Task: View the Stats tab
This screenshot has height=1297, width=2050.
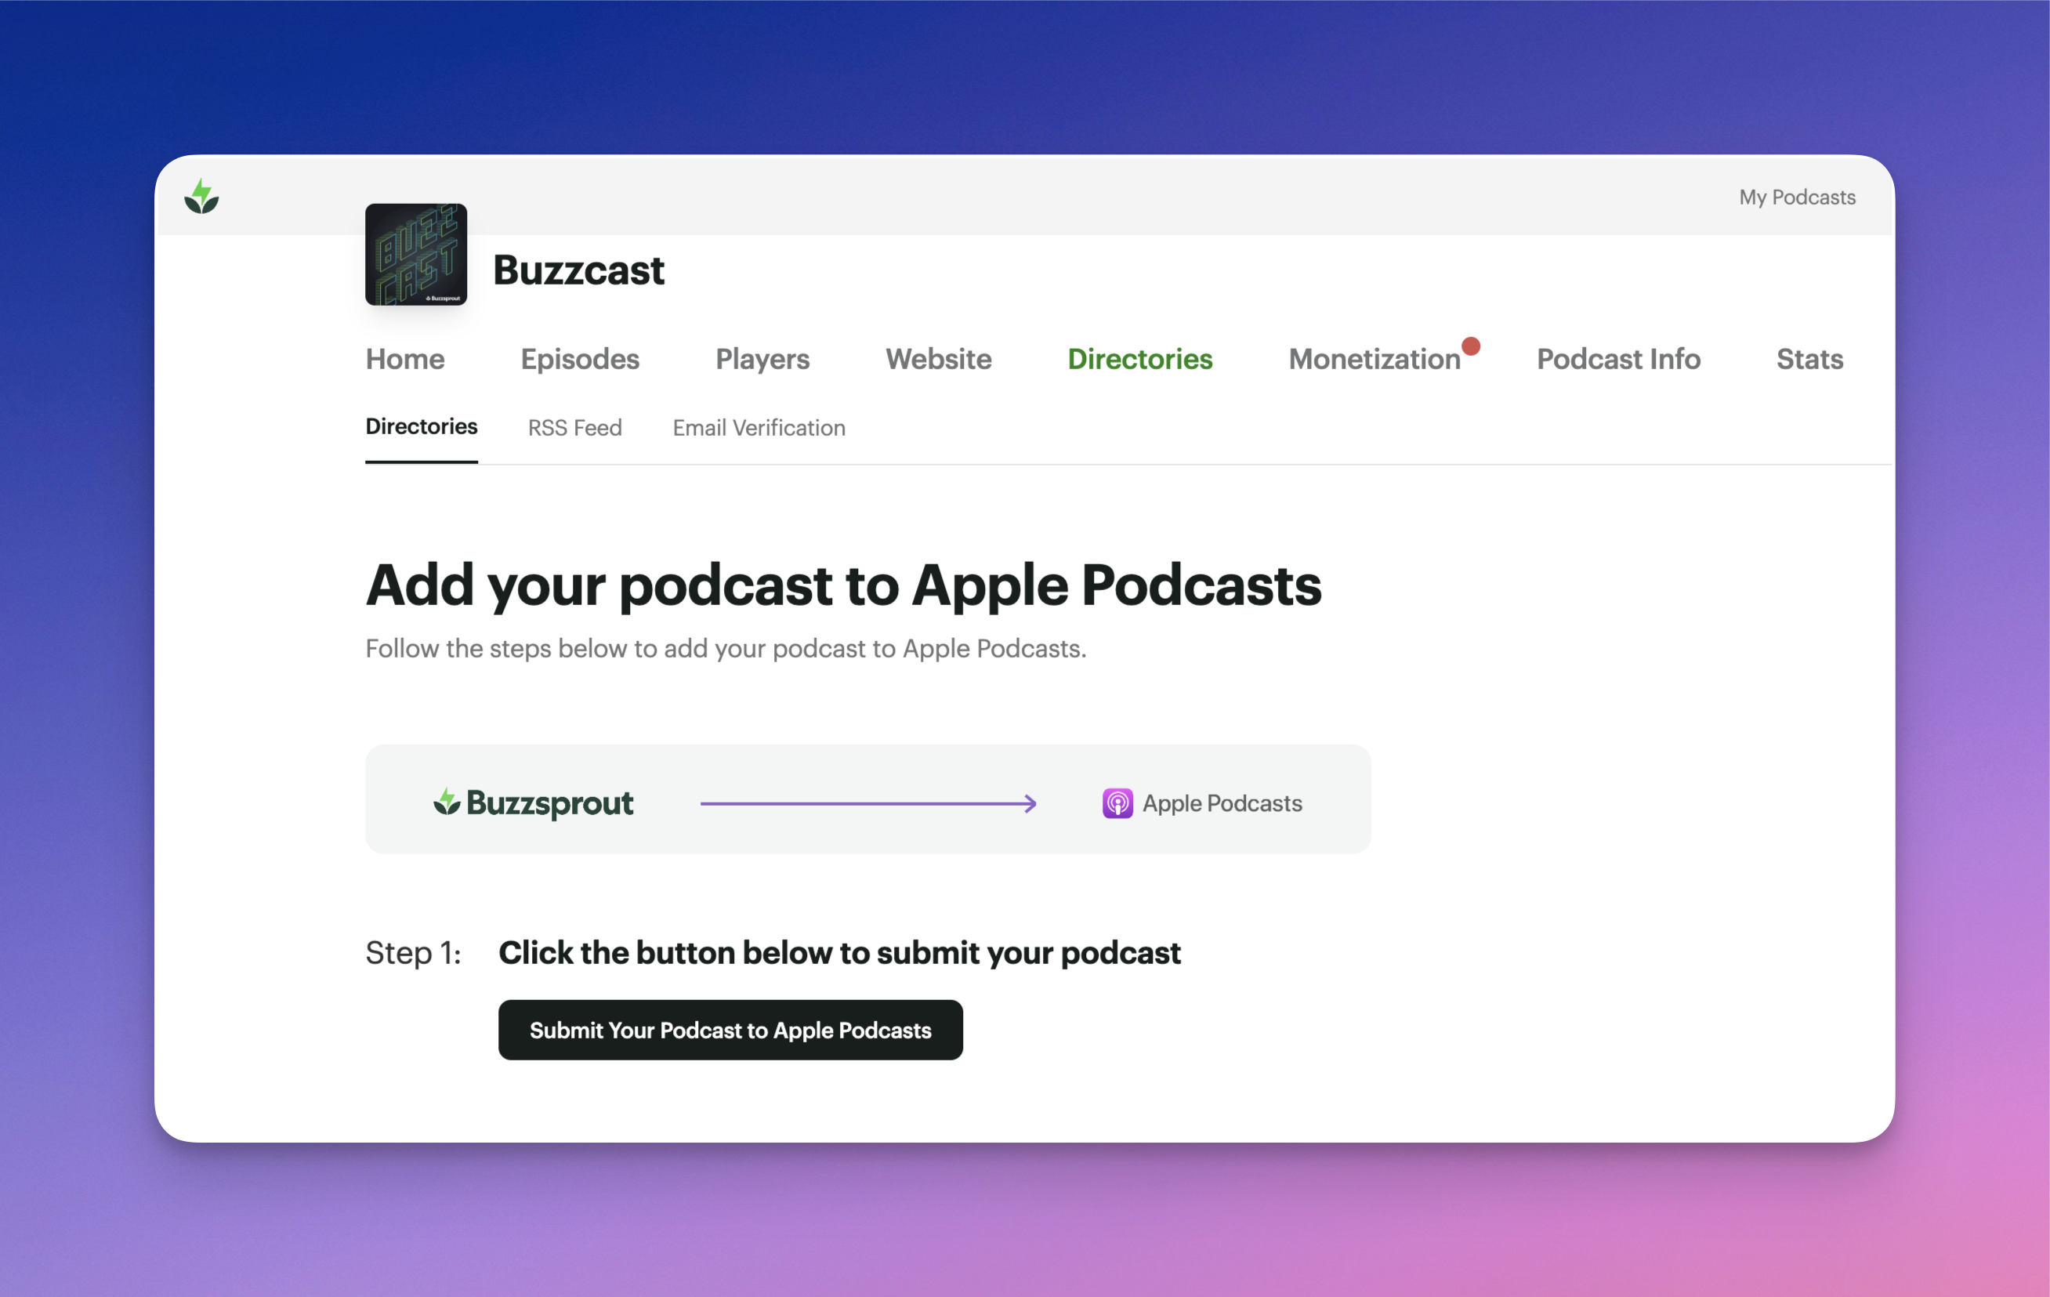Action: (1809, 358)
